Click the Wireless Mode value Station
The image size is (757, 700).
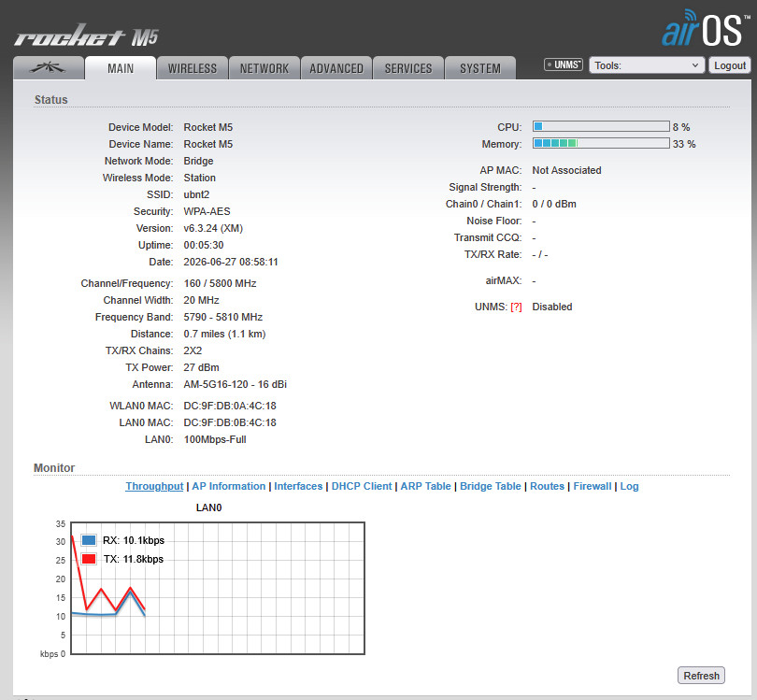click(x=199, y=178)
